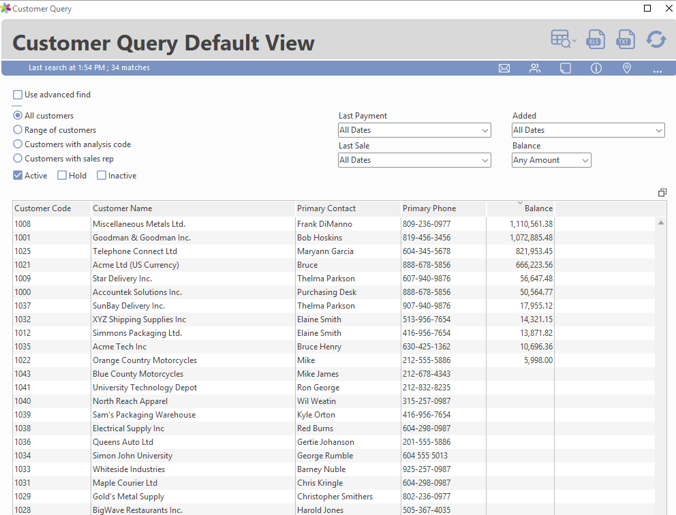The width and height of the screenshot is (676, 515).
Task: Sort by Balance column header
Action: 521,208
